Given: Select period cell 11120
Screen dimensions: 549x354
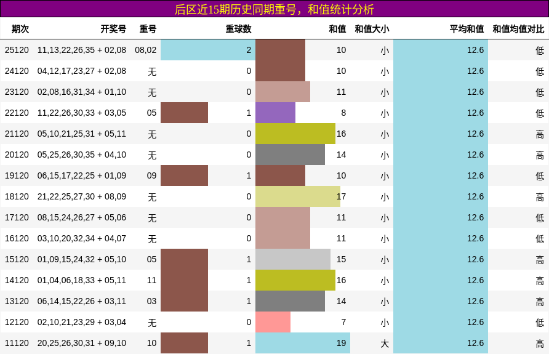Looking at the screenshot, I should [17, 343].
